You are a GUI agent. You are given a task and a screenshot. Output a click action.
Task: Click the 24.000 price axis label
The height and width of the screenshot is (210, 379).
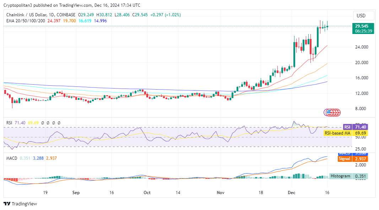[362, 47]
